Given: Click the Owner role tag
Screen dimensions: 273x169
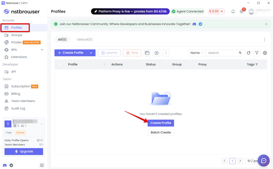Looking at the screenshot, I should coord(20,133).
